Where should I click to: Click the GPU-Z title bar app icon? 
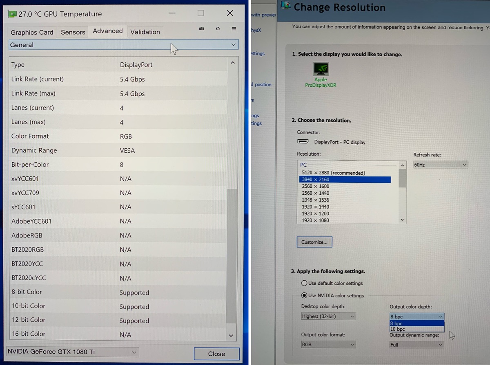12,14
